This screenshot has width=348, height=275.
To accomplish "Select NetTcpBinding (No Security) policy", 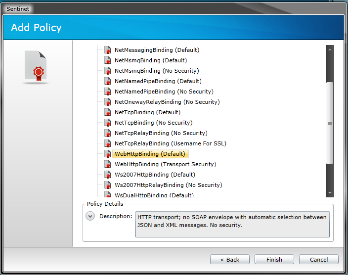I will pos(154,123).
